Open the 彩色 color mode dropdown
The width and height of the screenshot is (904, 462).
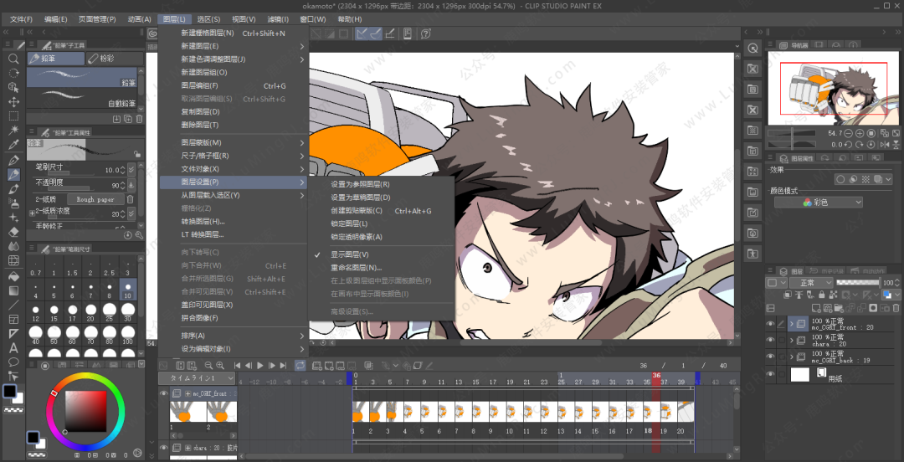819,203
